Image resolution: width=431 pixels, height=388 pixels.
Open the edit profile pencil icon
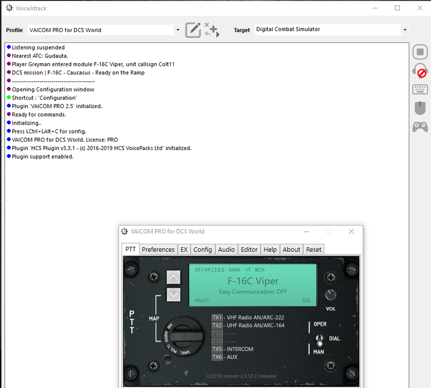point(193,30)
